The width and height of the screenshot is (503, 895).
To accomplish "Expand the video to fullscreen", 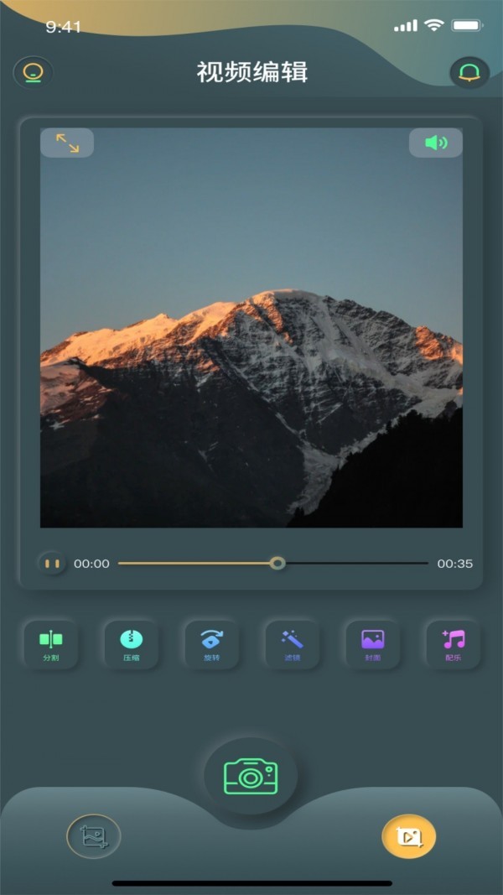I will [67, 143].
